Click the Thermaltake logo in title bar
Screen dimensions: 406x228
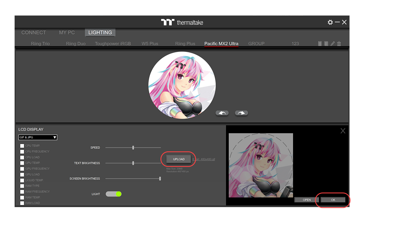coord(182,22)
